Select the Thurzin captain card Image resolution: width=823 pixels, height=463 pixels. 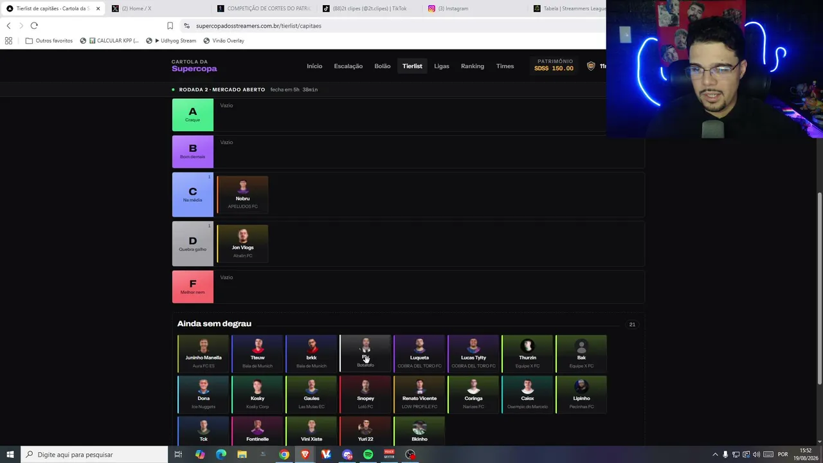point(527,353)
